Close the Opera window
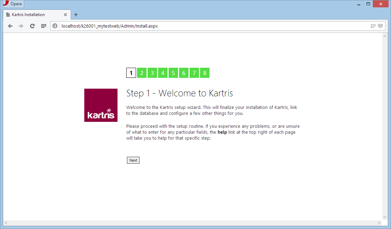Image resolution: width=391 pixels, height=229 pixels. click(x=381, y=4)
